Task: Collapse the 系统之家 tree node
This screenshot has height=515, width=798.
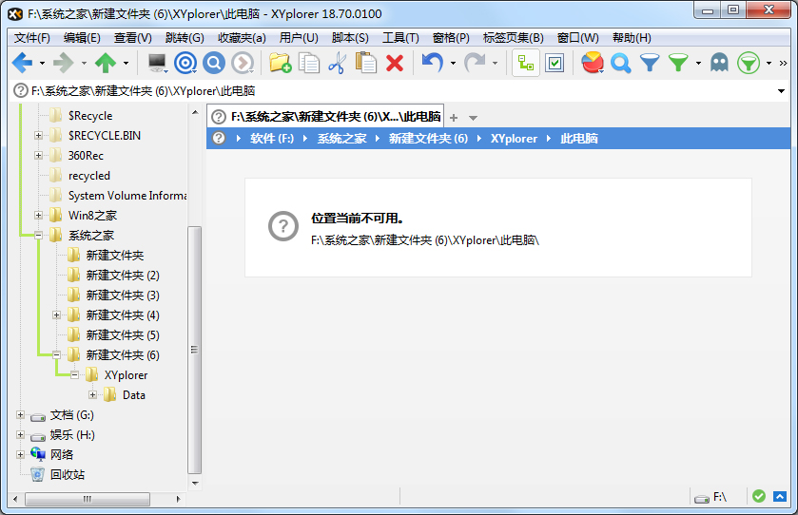Action: [39, 235]
